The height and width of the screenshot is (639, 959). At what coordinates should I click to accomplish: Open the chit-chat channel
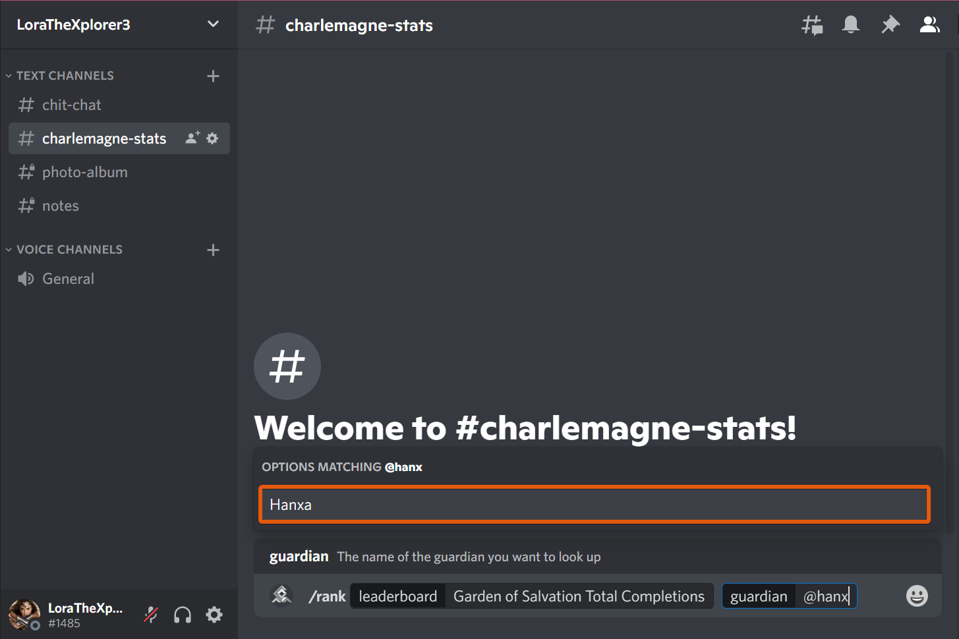coord(119,105)
